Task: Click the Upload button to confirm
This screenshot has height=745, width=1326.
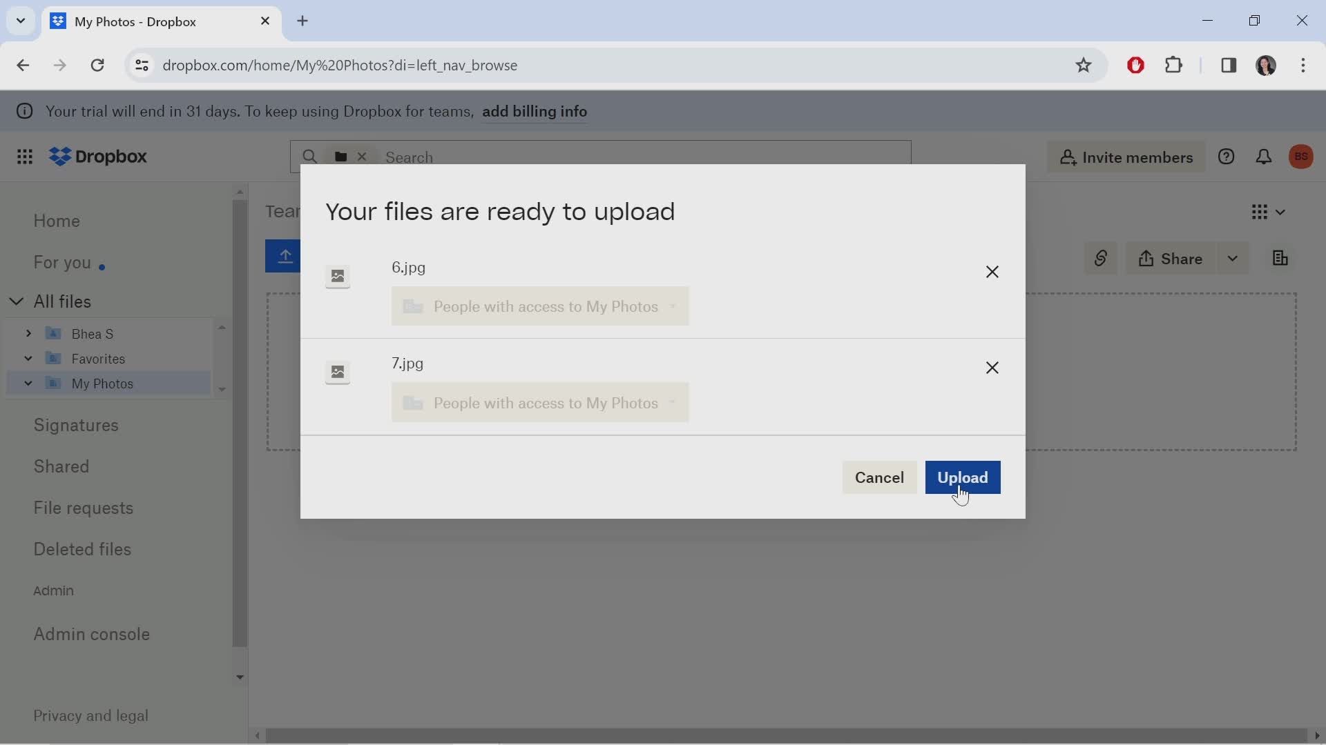Action: tap(963, 477)
